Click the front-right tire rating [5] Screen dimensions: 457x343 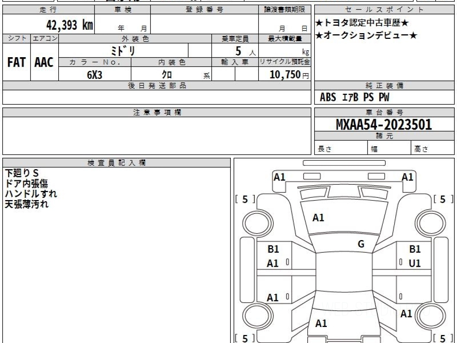[x=443, y=199]
